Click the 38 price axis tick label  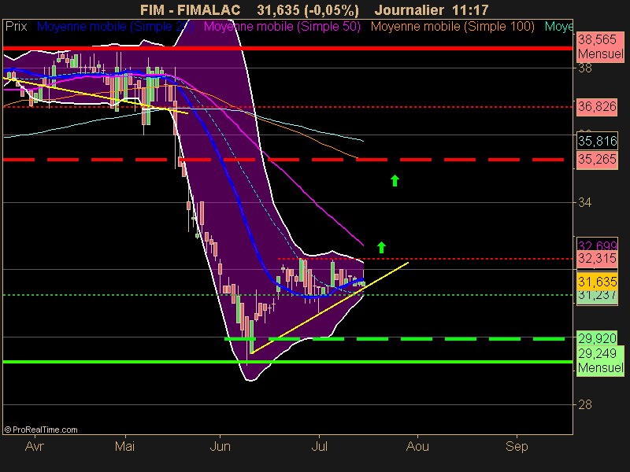(x=585, y=68)
